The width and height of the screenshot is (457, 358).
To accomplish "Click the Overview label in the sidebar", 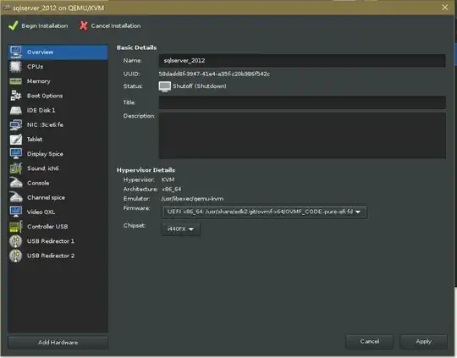I will (x=41, y=52).
